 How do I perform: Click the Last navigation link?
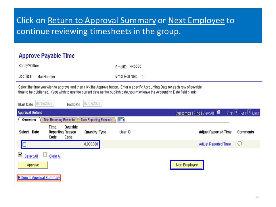pyautogui.click(x=255, y=113)
